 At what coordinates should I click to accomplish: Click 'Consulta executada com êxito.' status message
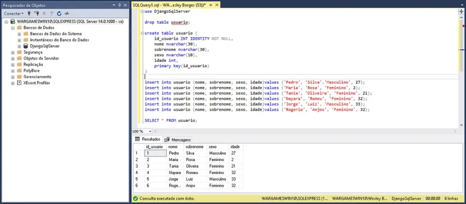[167, 199]
